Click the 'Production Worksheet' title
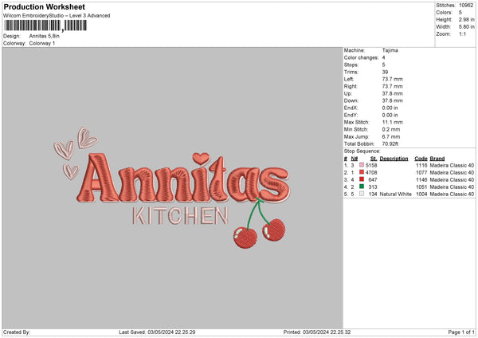478x338 pixels. (x=44, y=6)
